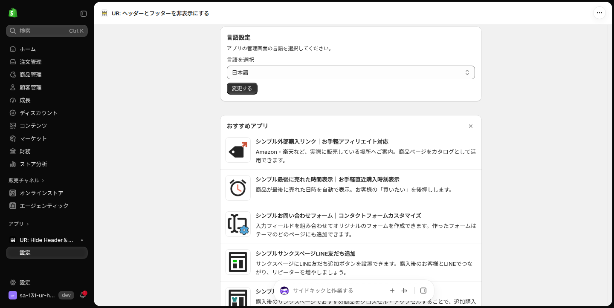This screenshot has width=614, height=308.
Task: Expand the 販売チャネル section chevron
Action: click(x=43, y=181)
